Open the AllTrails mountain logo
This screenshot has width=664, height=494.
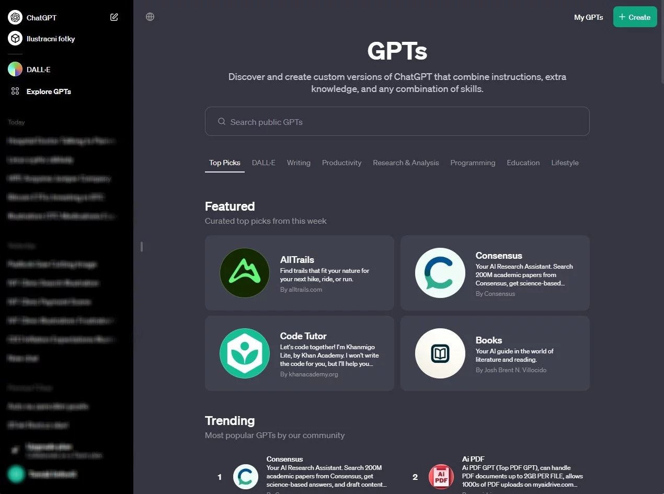(245, 273)
